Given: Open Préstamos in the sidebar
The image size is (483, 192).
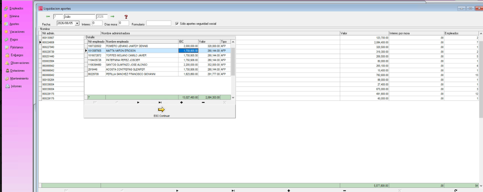Looking at the screenshot, I should 14,47.
